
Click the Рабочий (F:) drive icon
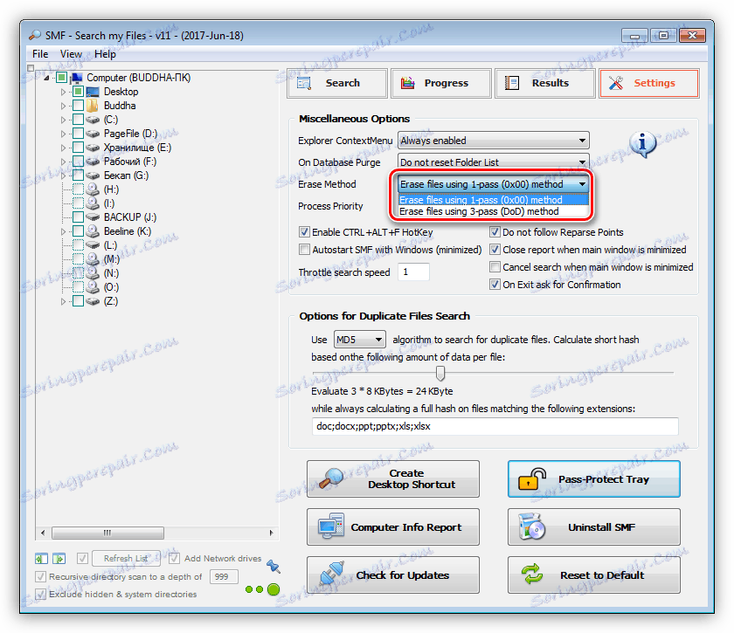(x=93, y=162)
